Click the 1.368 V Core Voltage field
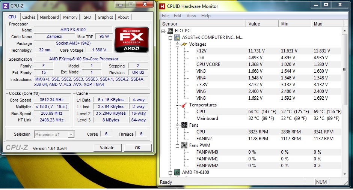Image resolution: width=353 pixels, height=190 pixels. (99, 50)
